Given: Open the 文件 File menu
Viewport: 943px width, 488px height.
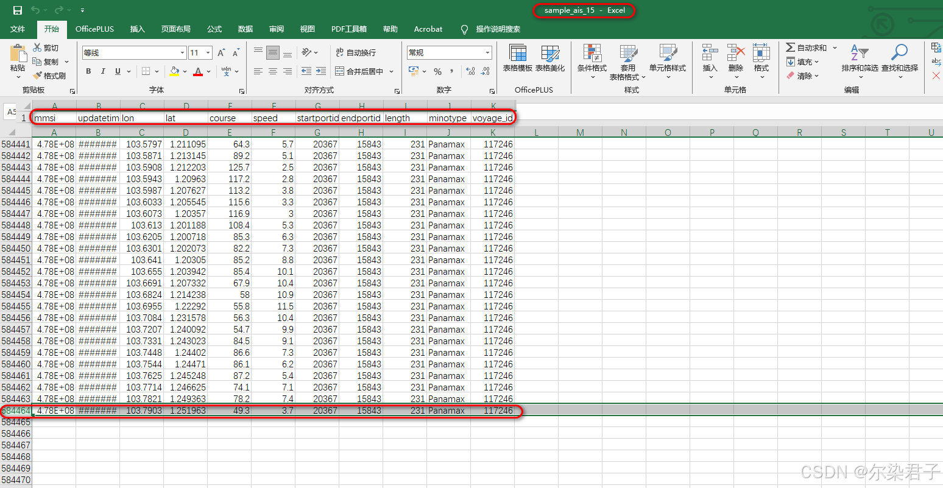Looking at the screenshot, I should point(18,29).
